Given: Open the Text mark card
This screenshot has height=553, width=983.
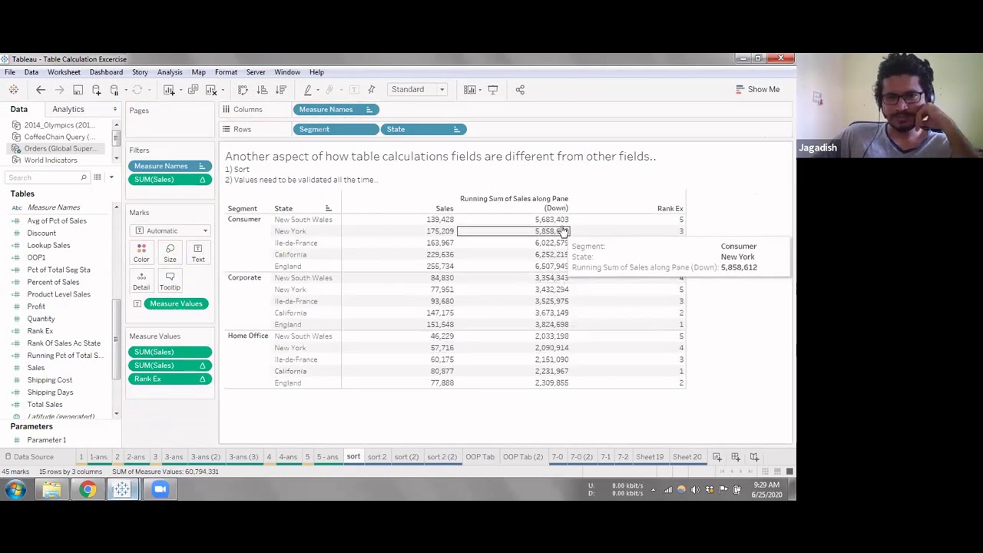Looking at the screenshot, I should click(198, 253).
